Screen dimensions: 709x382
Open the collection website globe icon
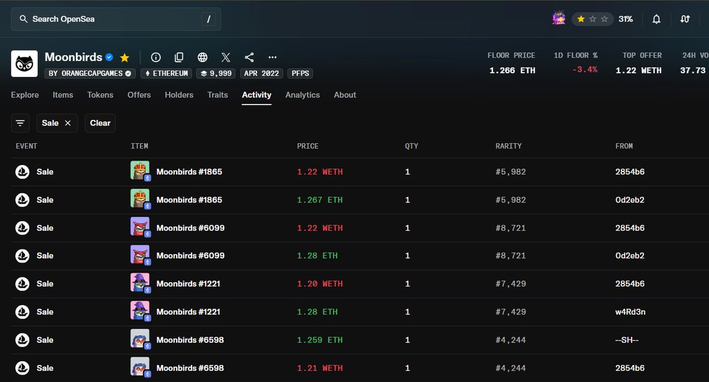pos(203,57)
